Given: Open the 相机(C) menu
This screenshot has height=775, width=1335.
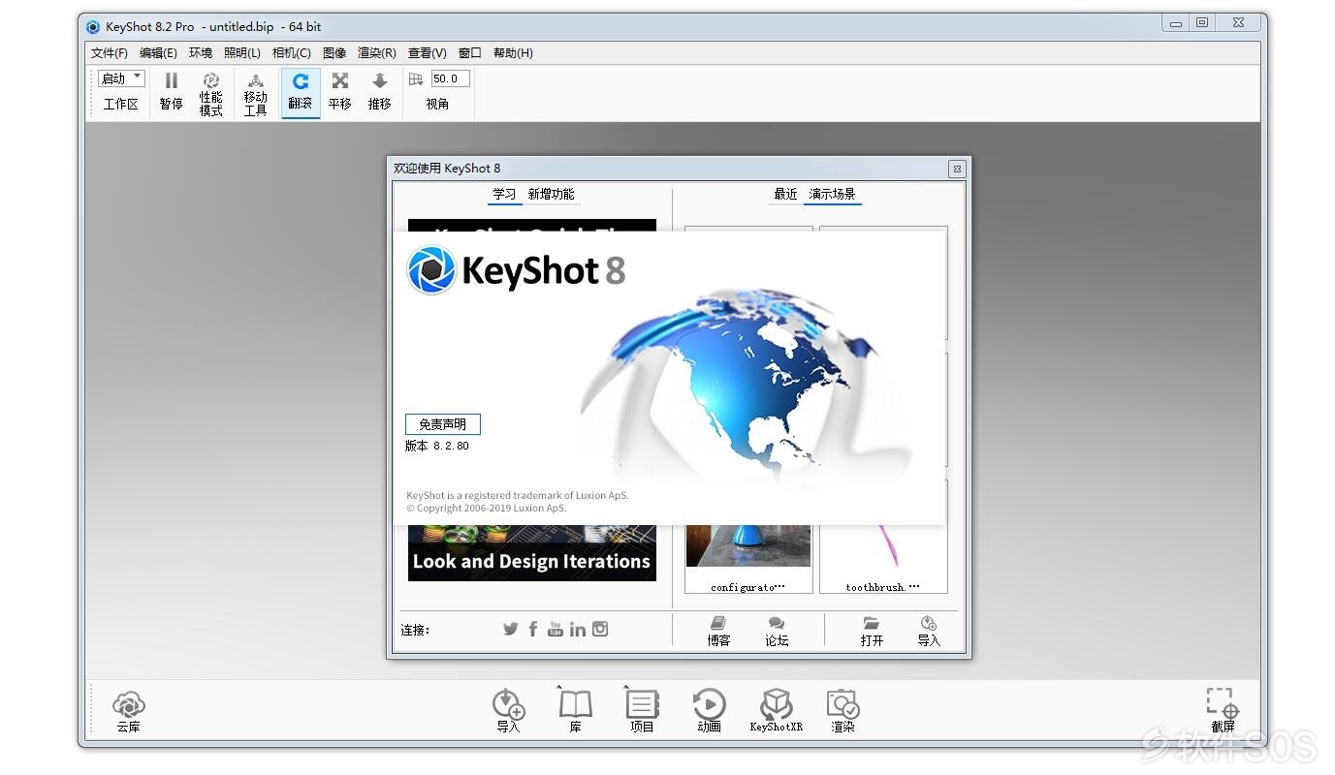Looking at the screenshot, I should [292, 53].
